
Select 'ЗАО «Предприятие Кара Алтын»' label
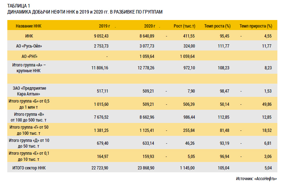tap(29, 91)
